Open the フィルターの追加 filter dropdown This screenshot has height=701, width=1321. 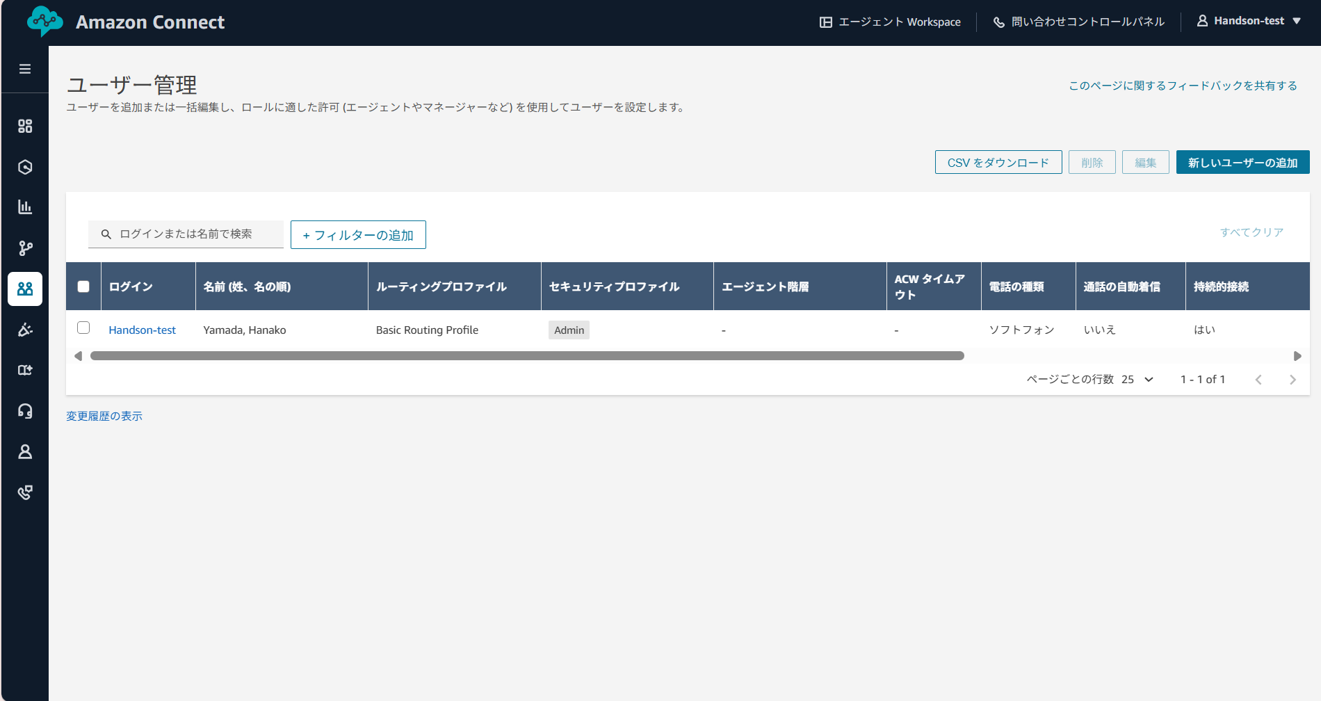358,234
